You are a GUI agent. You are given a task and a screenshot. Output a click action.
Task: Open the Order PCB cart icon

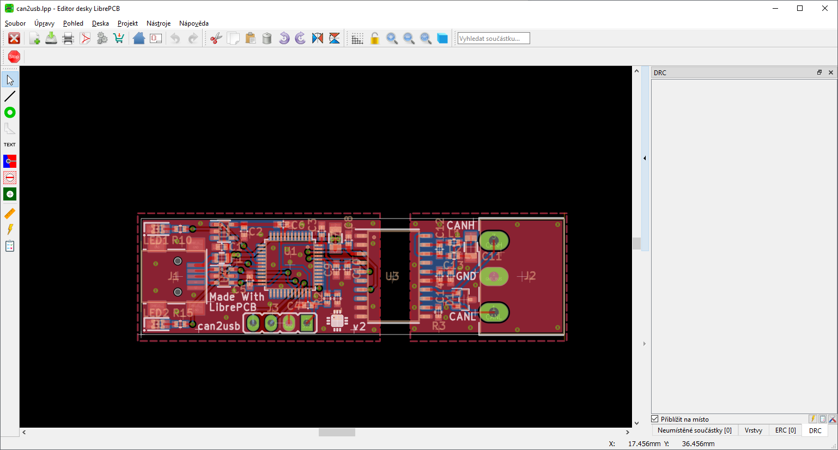click(119, 38)
